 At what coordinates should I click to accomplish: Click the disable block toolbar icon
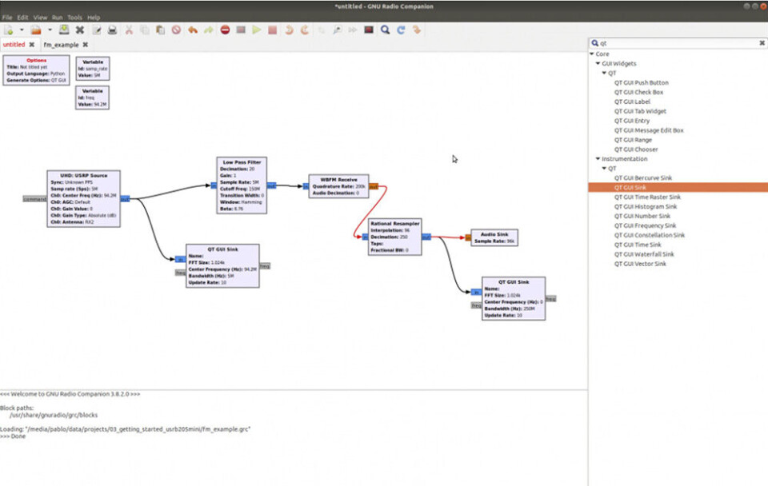pos(337,30)
